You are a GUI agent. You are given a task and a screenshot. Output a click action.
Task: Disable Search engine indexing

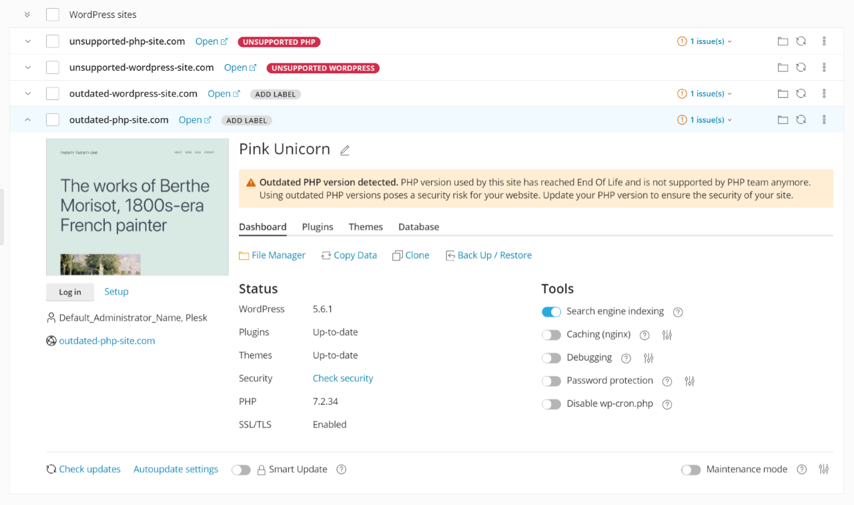pos(552,312)
